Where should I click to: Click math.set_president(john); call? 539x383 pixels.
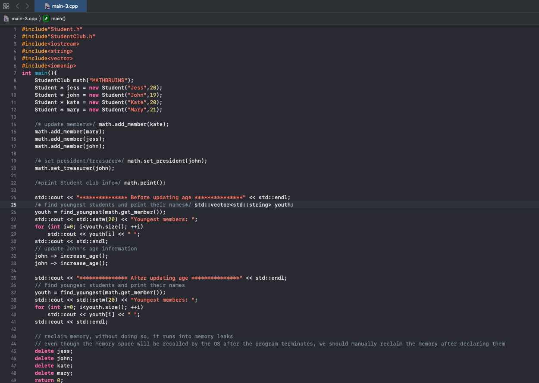[x=167, y=161]
